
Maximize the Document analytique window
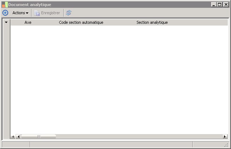tap(220, 5)
